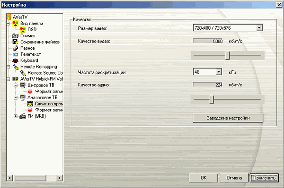
Task: Click the Цифровое ТВ monitor icon
Action: 23,85
